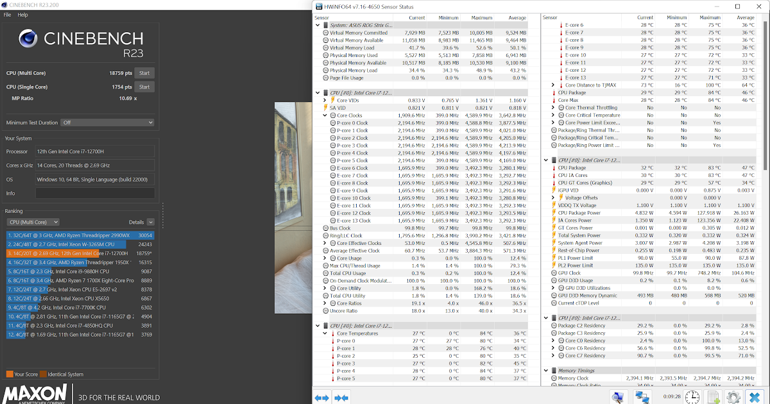The image size is (770, 404).
Task: Expand the GPU D3D Utilizations node
Action: point(553,288)
